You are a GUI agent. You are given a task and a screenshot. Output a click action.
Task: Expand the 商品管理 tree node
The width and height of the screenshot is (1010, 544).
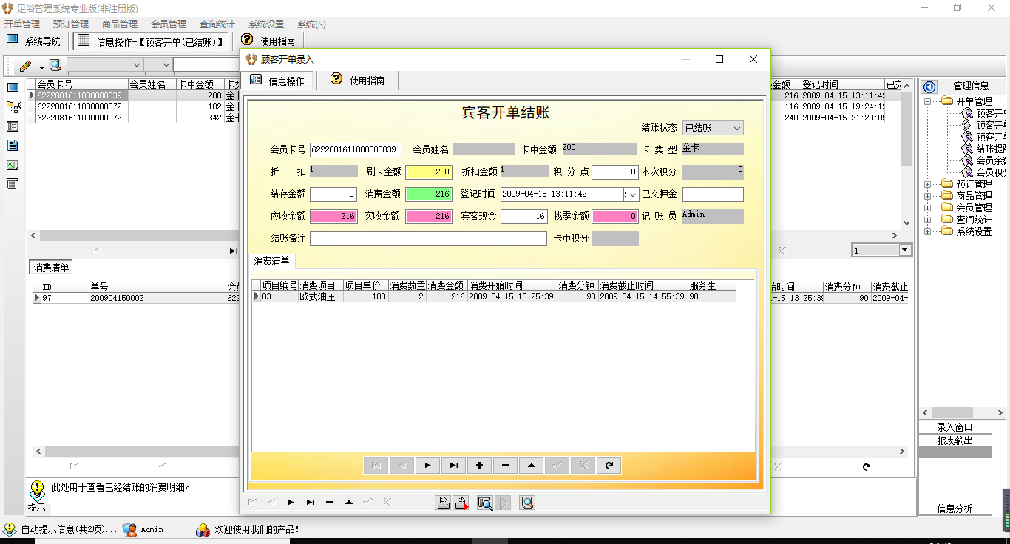(x=928, y=196)
